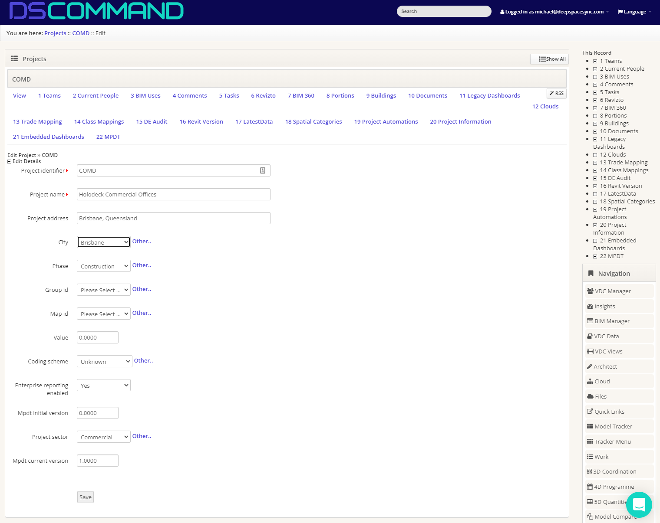
Task: Click the contact card icon in identifier field
Action: 263,170
